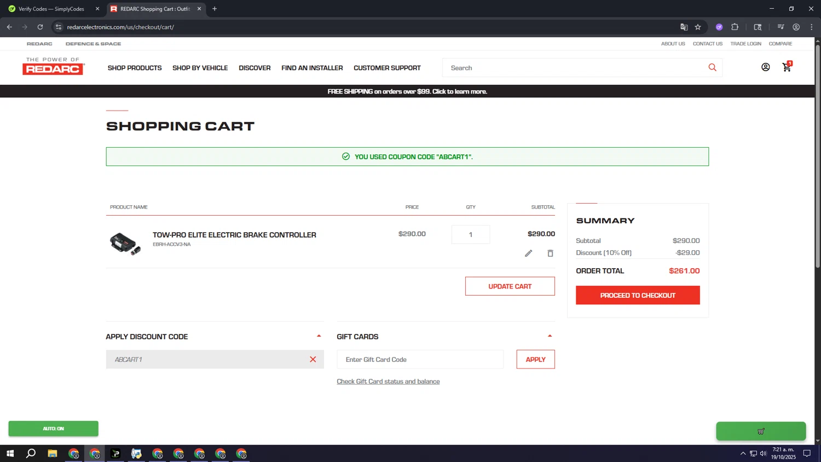Click the translate page icon in address bar
The height and width of the screenshot is (462, 821).
tap(684, 27)
